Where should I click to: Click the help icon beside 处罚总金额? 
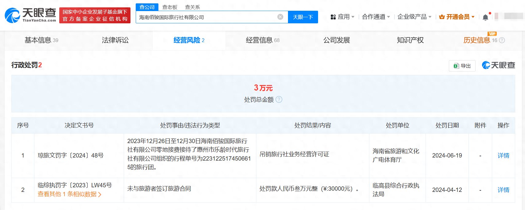(279, 99)
